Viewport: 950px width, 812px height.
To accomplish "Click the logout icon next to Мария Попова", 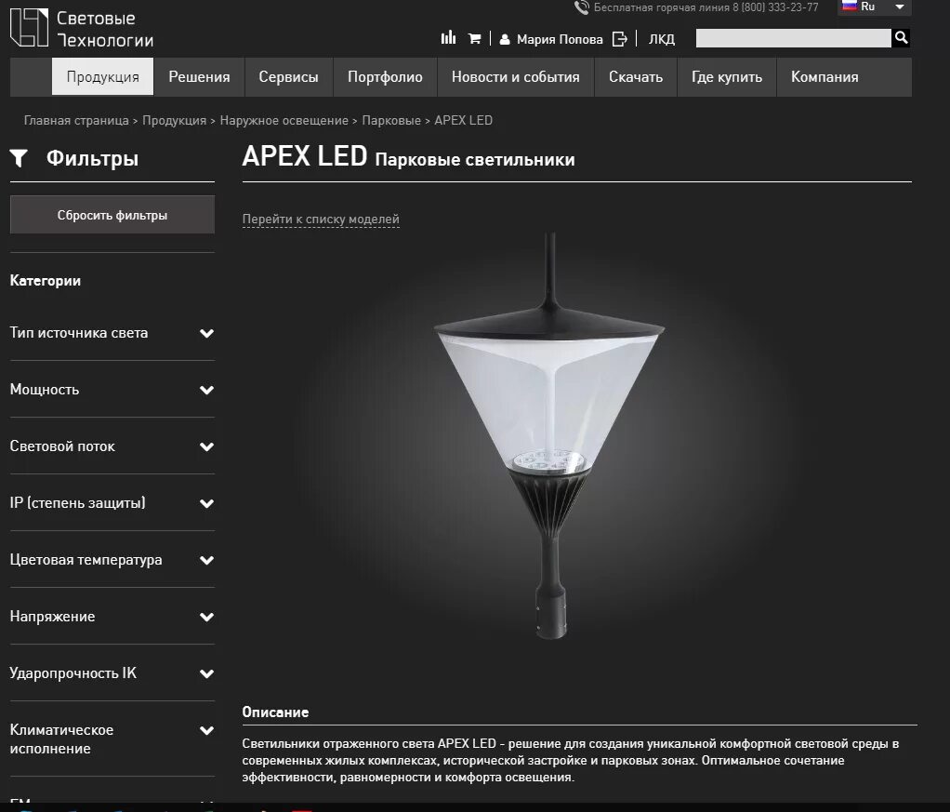I will (x=620, y=39).
